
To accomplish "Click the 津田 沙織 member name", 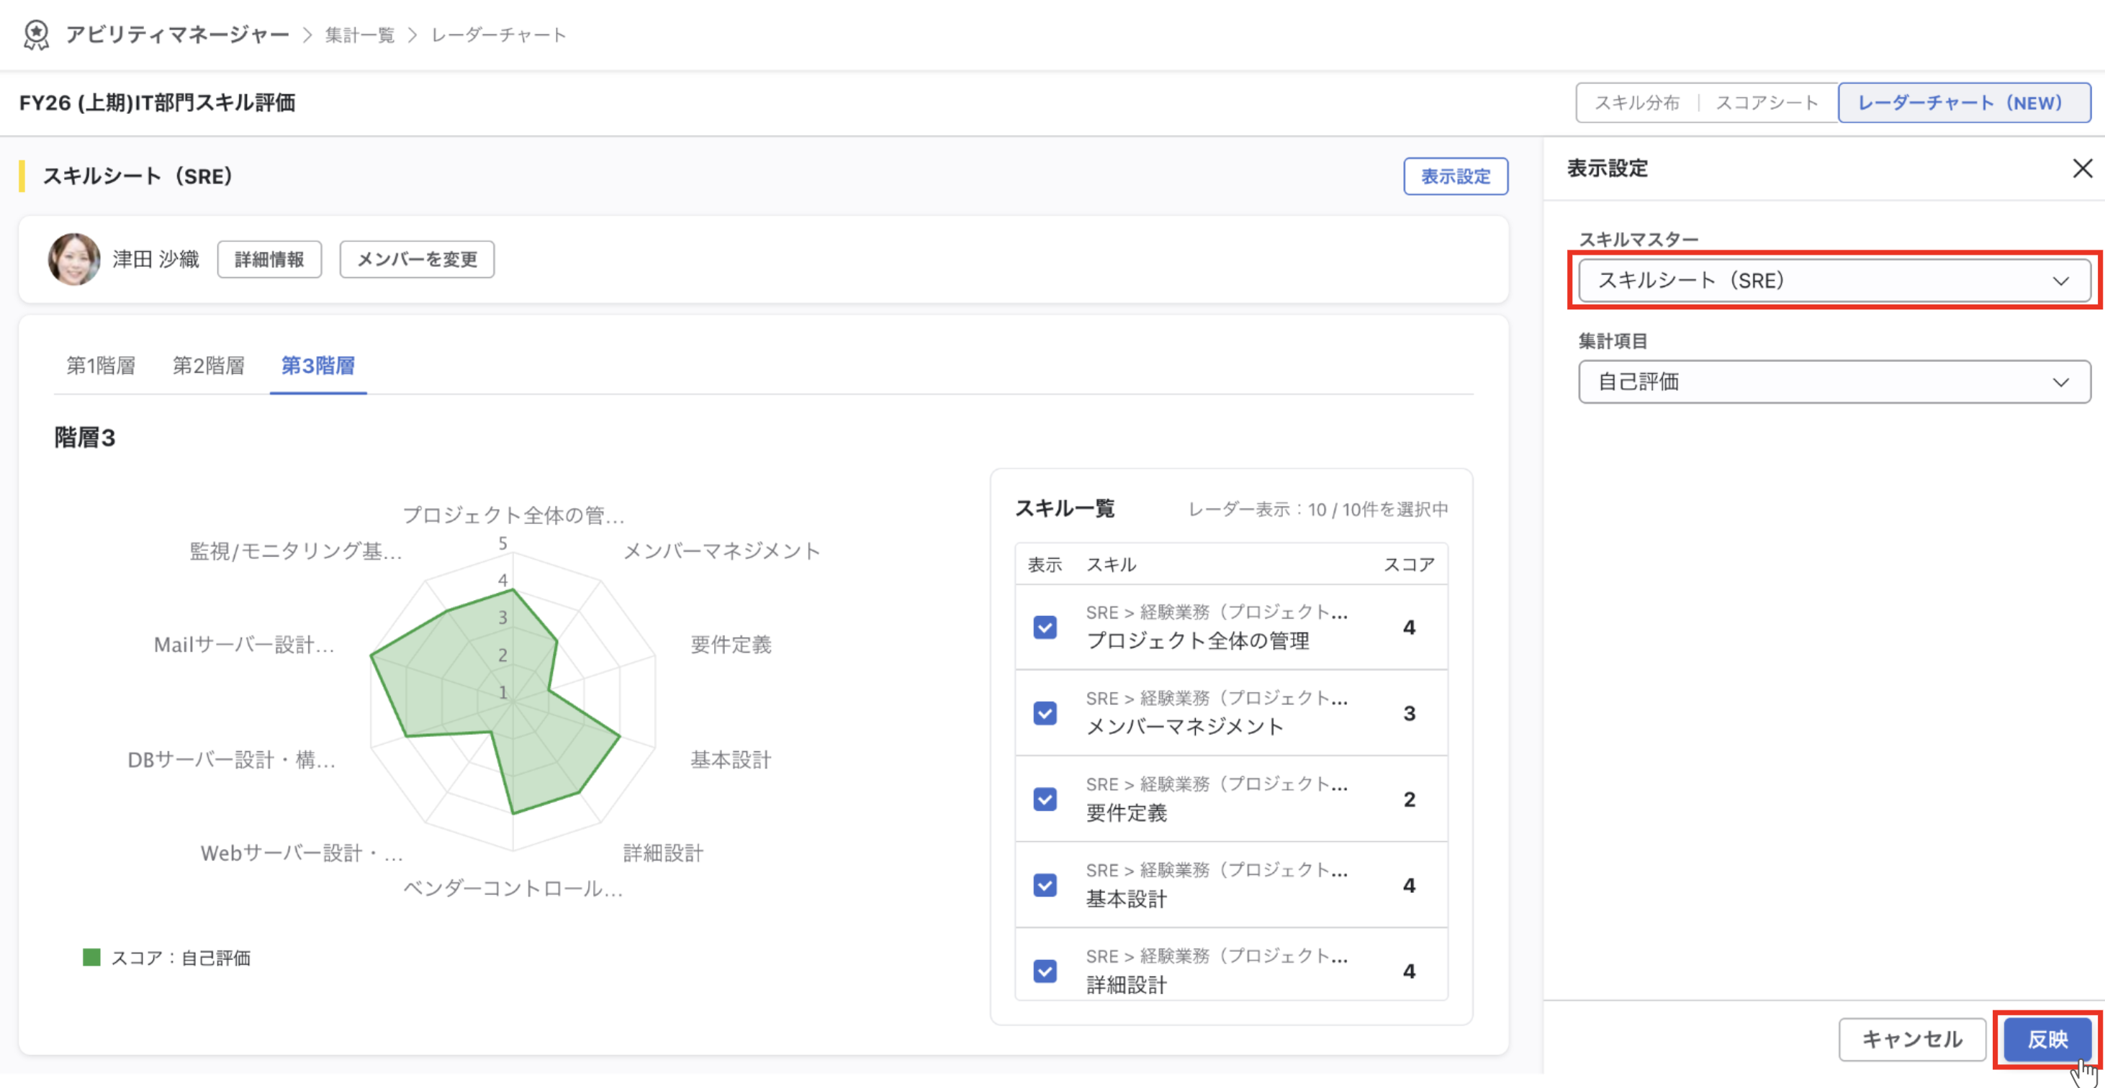I will click(x=155, y=259).
